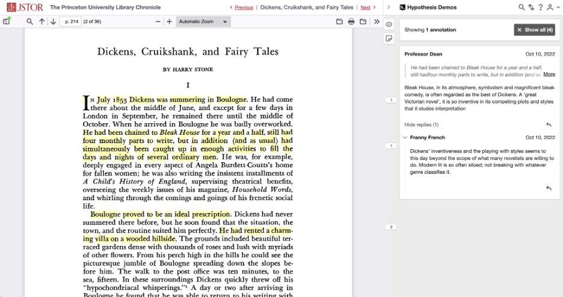This screenshot has width=563, height=297.
Task: Click highlighted text 'Boulogne proved to be an ideal prescription'
Action: (x=160, y=214)
